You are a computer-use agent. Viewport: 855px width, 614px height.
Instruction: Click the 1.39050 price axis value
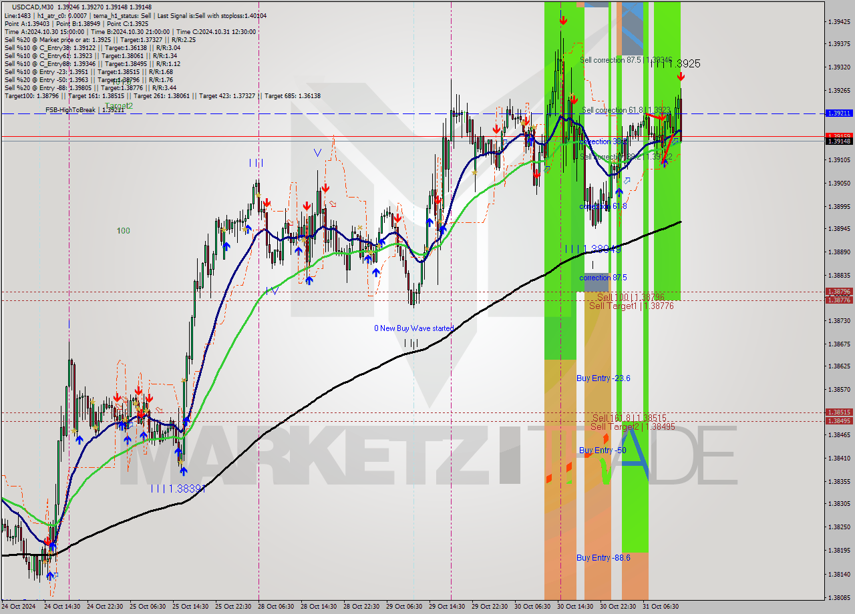pos(839,183)
